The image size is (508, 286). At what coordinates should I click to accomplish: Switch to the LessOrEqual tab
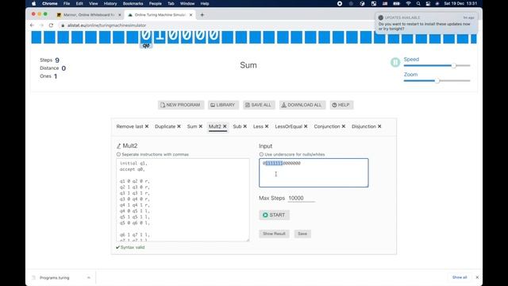289,126
